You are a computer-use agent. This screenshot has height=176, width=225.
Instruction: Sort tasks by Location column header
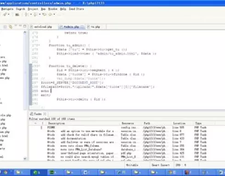pos(179,123)
